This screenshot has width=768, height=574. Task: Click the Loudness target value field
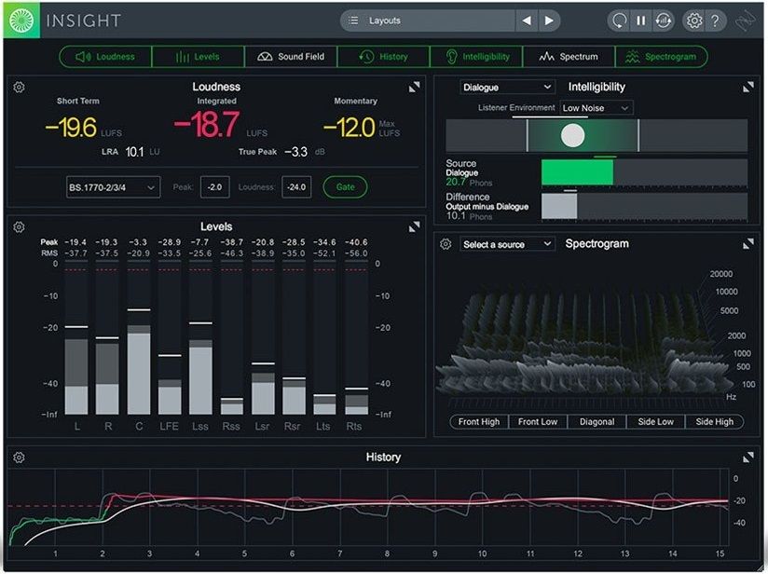pyautogui.click(x=295, y=186)
